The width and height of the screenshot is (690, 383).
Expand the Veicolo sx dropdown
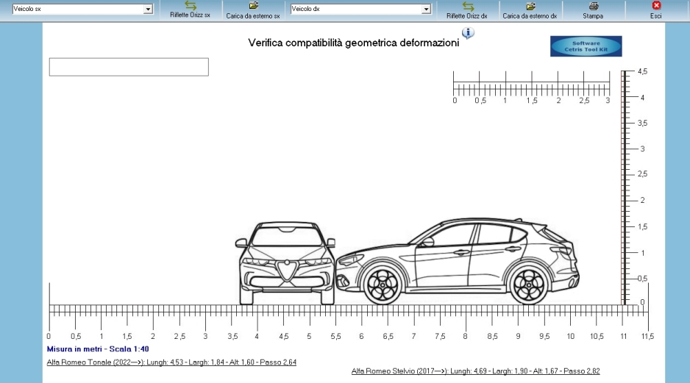pos(148,10)
